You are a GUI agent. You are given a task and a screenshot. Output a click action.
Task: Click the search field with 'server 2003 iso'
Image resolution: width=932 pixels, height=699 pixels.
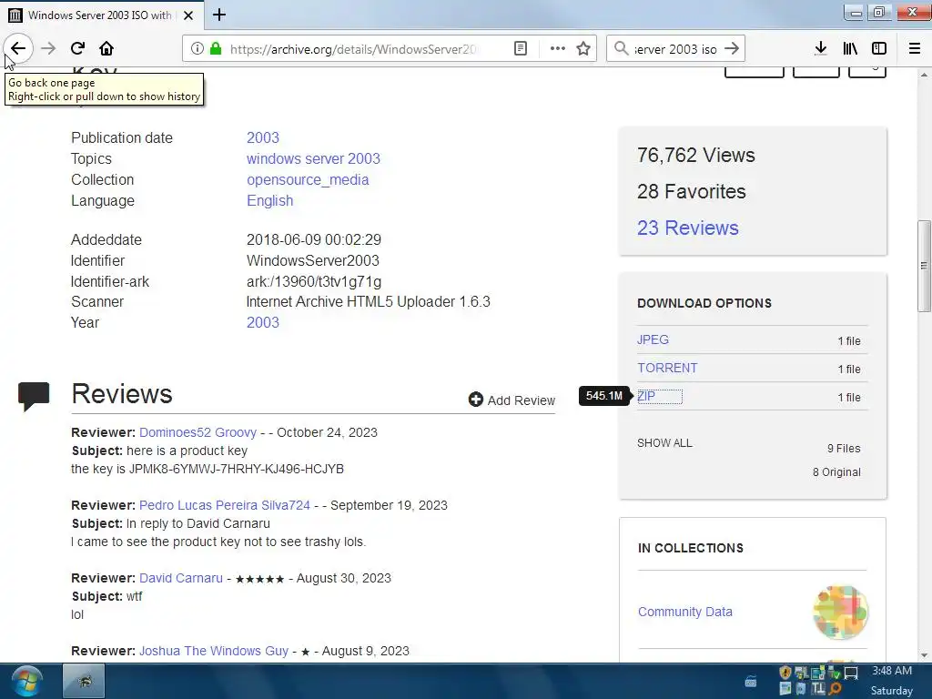click(675, 49)
